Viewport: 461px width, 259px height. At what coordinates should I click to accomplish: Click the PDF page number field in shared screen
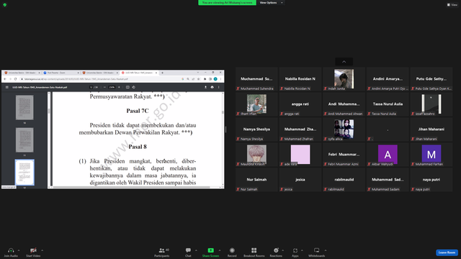tap(91, 87)
